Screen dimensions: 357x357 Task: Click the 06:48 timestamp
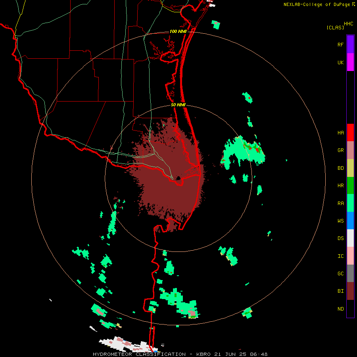coord(260,354)
